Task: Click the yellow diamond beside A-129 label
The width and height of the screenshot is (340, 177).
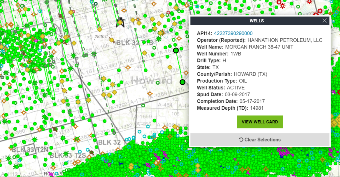Action: (x=170, y=68)
